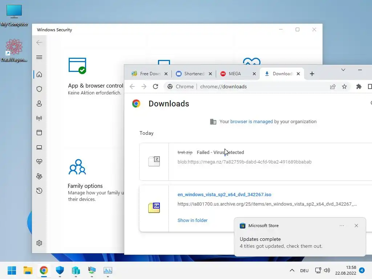Close the Downloads tab

(x=298, y=74)
